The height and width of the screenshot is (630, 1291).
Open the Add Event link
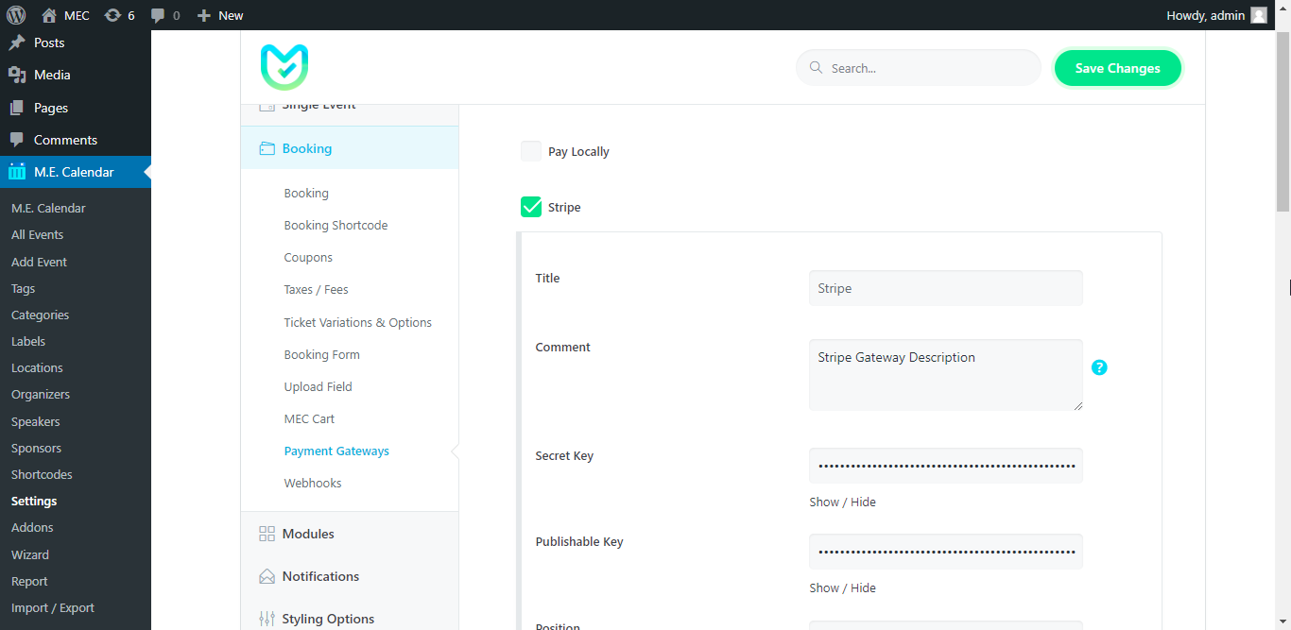(39, 262)
